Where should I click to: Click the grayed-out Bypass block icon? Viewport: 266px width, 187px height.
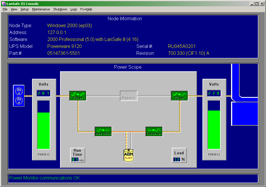click(x=129, y=96)
